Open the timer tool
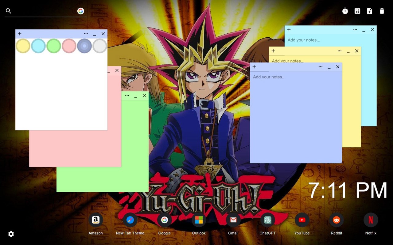Screen dimensions: 393x245 345,11
